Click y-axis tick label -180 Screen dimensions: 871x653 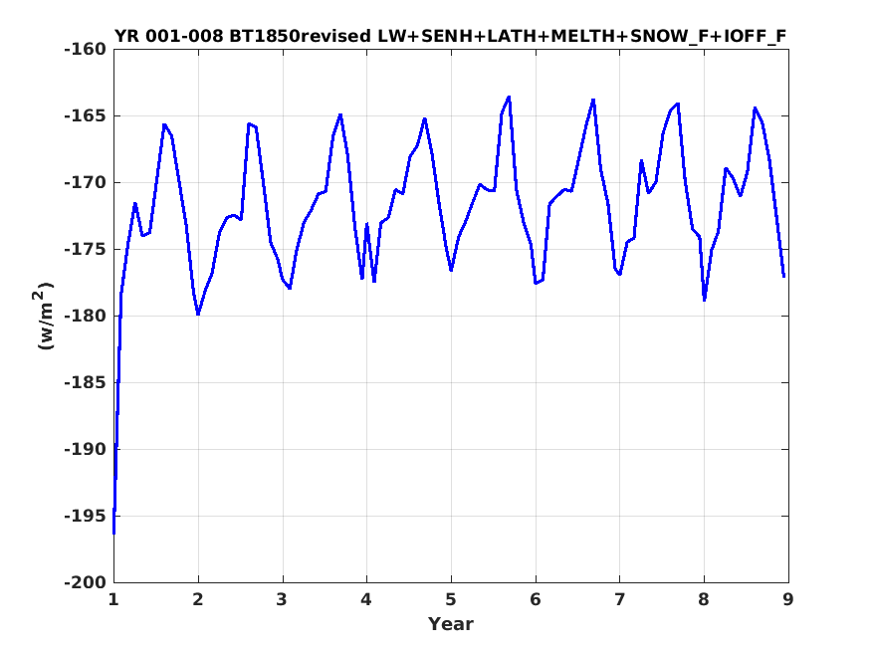(x=85, y=316)
